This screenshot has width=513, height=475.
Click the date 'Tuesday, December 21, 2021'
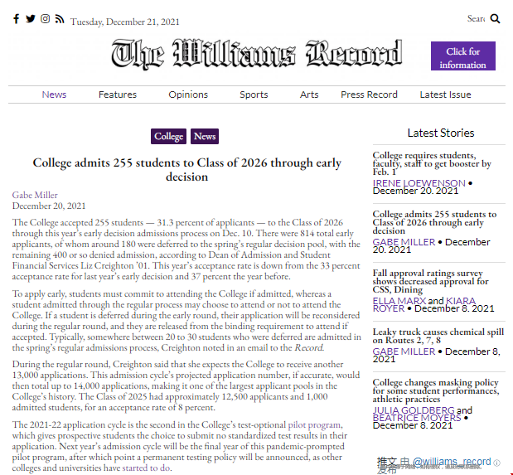click(x=124, y=22)
